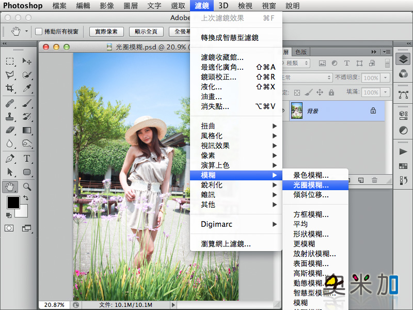
Task: Toggle lock position
Action: pos(320,92)
